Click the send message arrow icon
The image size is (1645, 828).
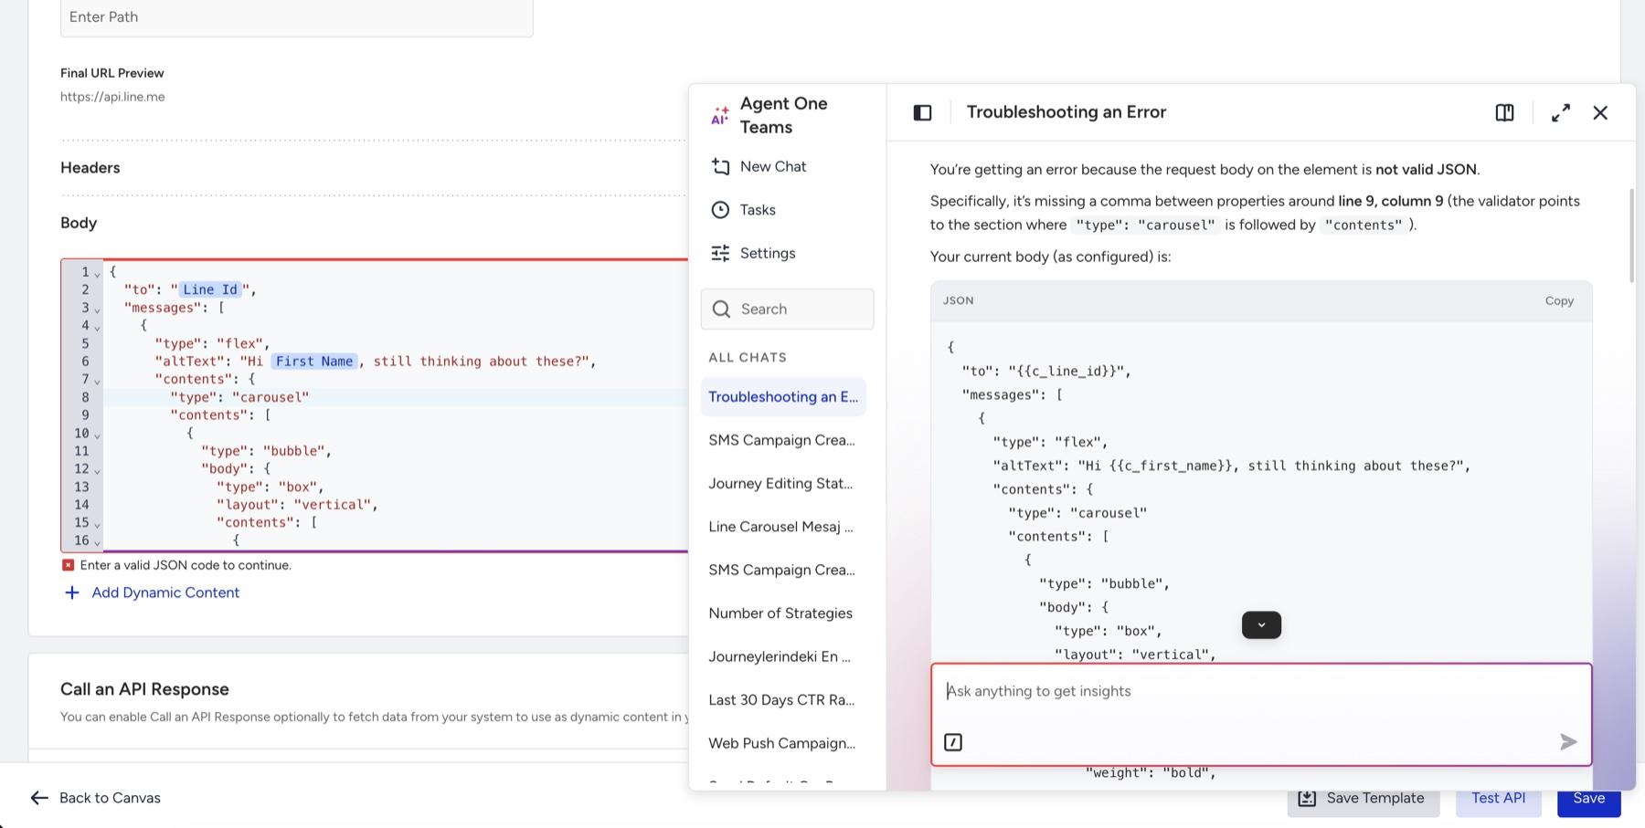(x=1568, y=742)
